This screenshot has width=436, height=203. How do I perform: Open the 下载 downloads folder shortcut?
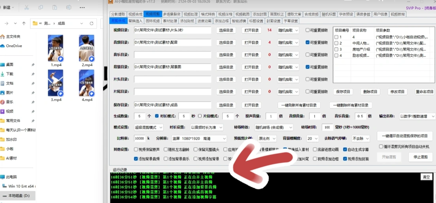pyautogui.click(x=9, y=74)
